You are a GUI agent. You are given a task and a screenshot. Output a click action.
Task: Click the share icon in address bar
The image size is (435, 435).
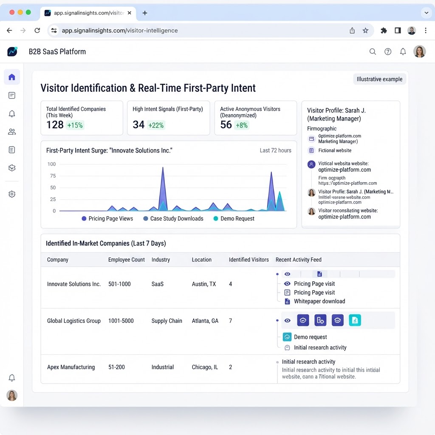pyautogui.click(x=352, y=31)
